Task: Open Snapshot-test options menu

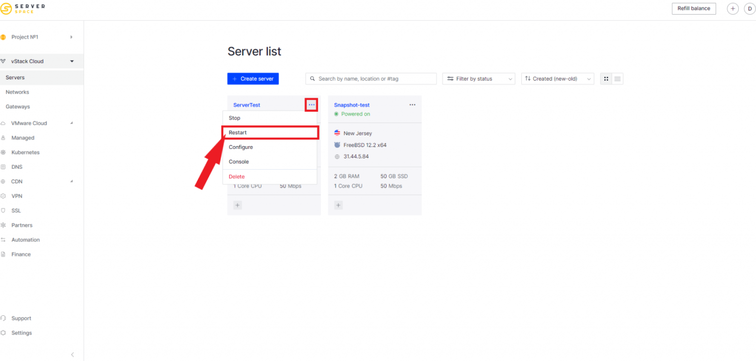Action: click(x=412, y=104)
